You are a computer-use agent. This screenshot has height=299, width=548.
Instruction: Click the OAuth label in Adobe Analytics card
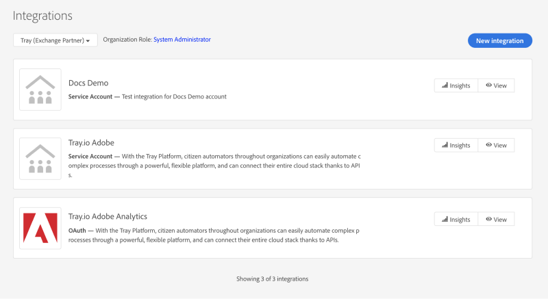pos(78,231)
